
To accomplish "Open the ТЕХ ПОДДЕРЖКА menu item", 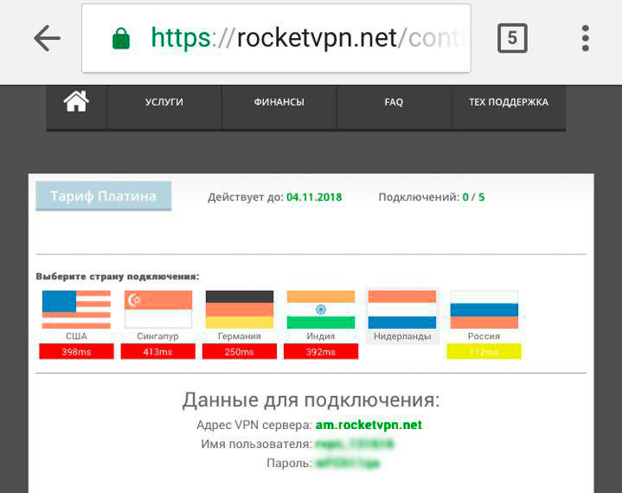I will (509, 102).
